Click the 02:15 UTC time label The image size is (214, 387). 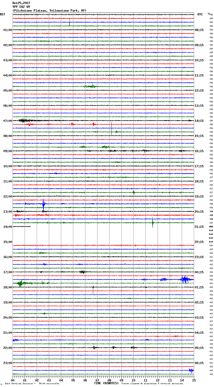(x=199, y=302)
